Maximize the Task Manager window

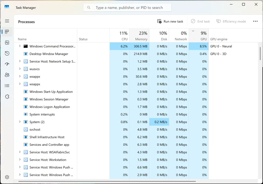pyautogui.click(x=244, y=4)
